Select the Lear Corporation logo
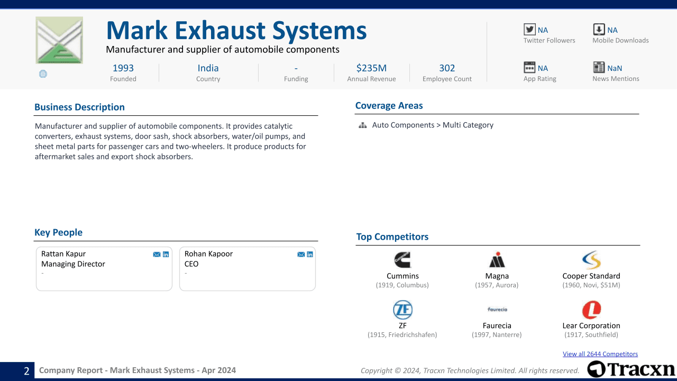The height and width of the screenshot is (381, 677). coord(591,310)
